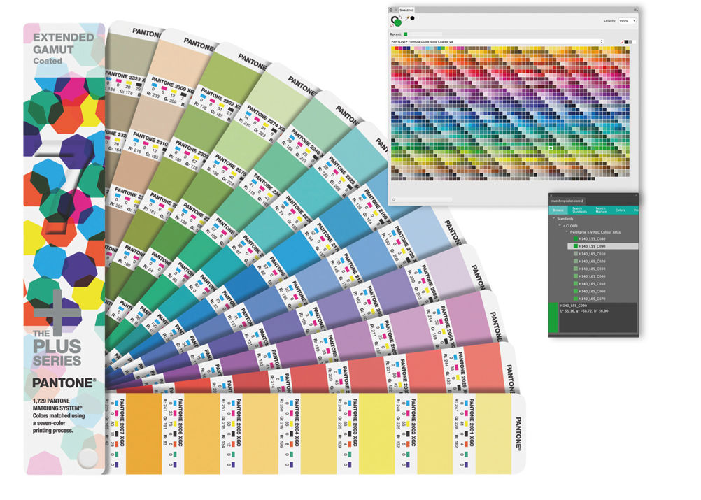Viewport: 701px width, 500px height.
Task: Collapse the matchmycolor panel with the double-arrow icon
Action: (x=635, y=195)
